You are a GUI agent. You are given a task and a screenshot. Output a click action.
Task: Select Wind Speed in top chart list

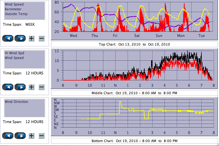14,4
